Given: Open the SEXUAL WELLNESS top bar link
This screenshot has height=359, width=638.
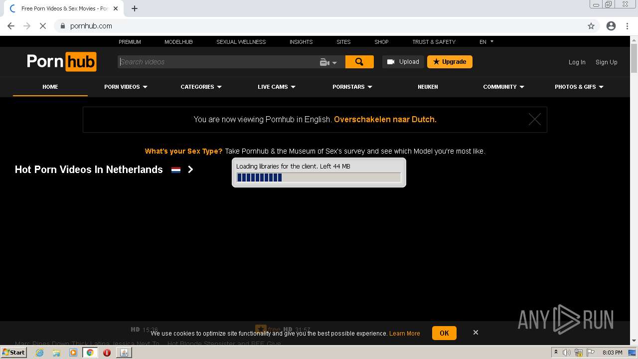Looking at the screenshot, I should (241, 42).
